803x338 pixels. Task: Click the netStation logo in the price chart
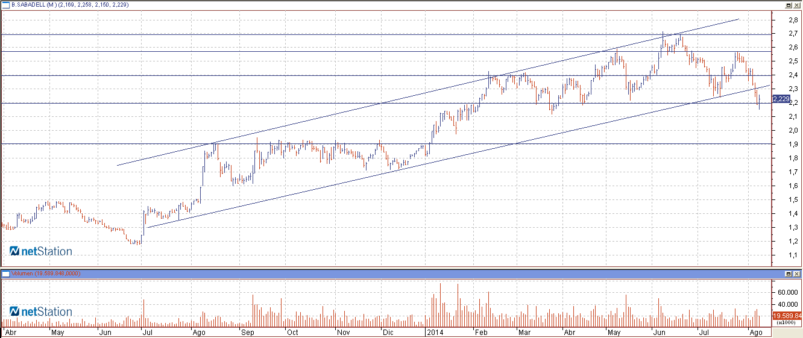(x=41, y=251)
